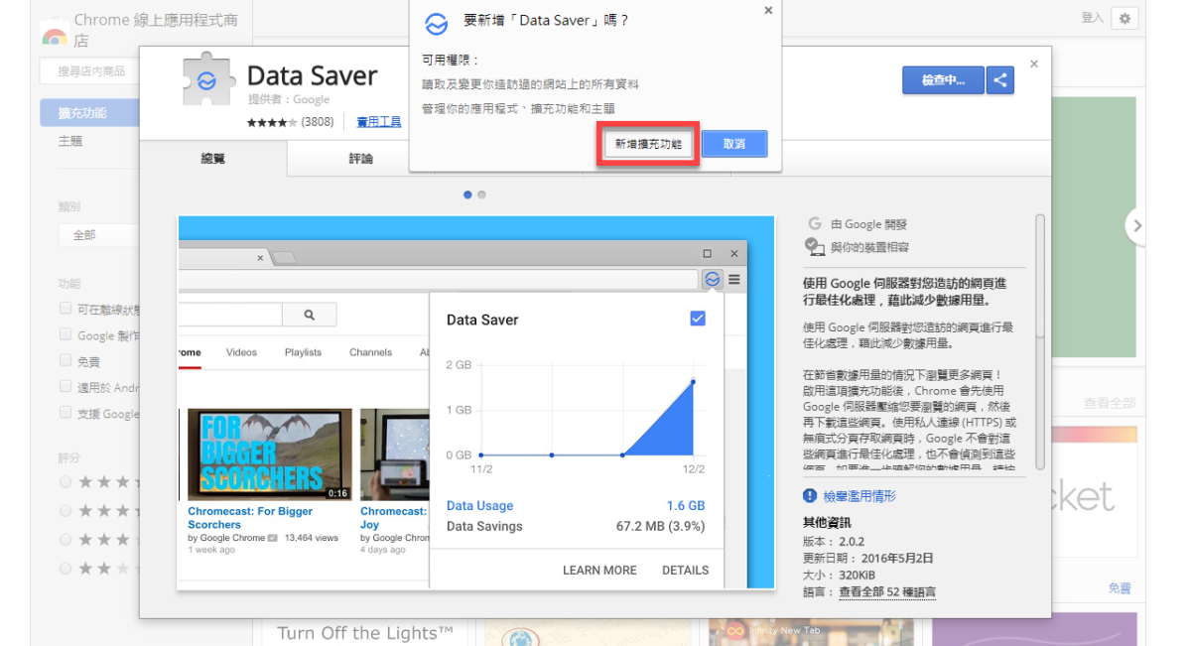
Task: Click the 免費 label in background page
Action: pyautogui.click(x=1120, y=588)
